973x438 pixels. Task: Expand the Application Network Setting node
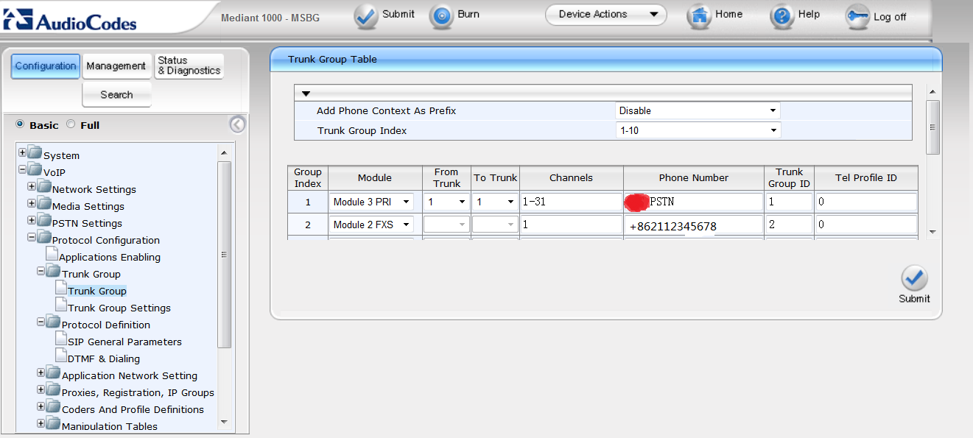pyautogui.click(x=41, y=373)
